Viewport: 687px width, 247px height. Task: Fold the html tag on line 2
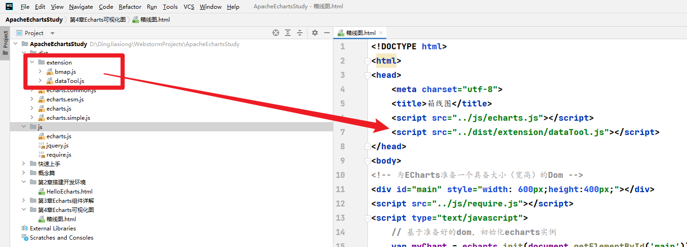coord(367,61)
